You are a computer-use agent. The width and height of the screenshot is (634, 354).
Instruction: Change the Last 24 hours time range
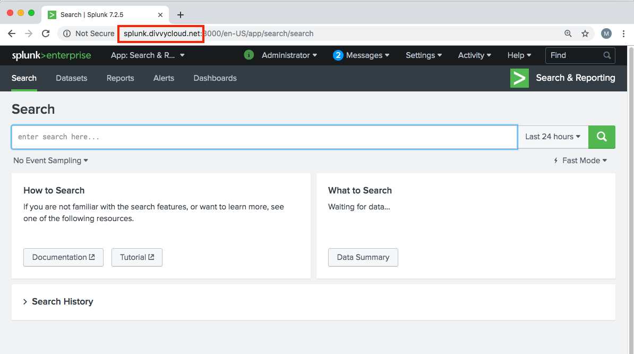[x=553, y=137]
